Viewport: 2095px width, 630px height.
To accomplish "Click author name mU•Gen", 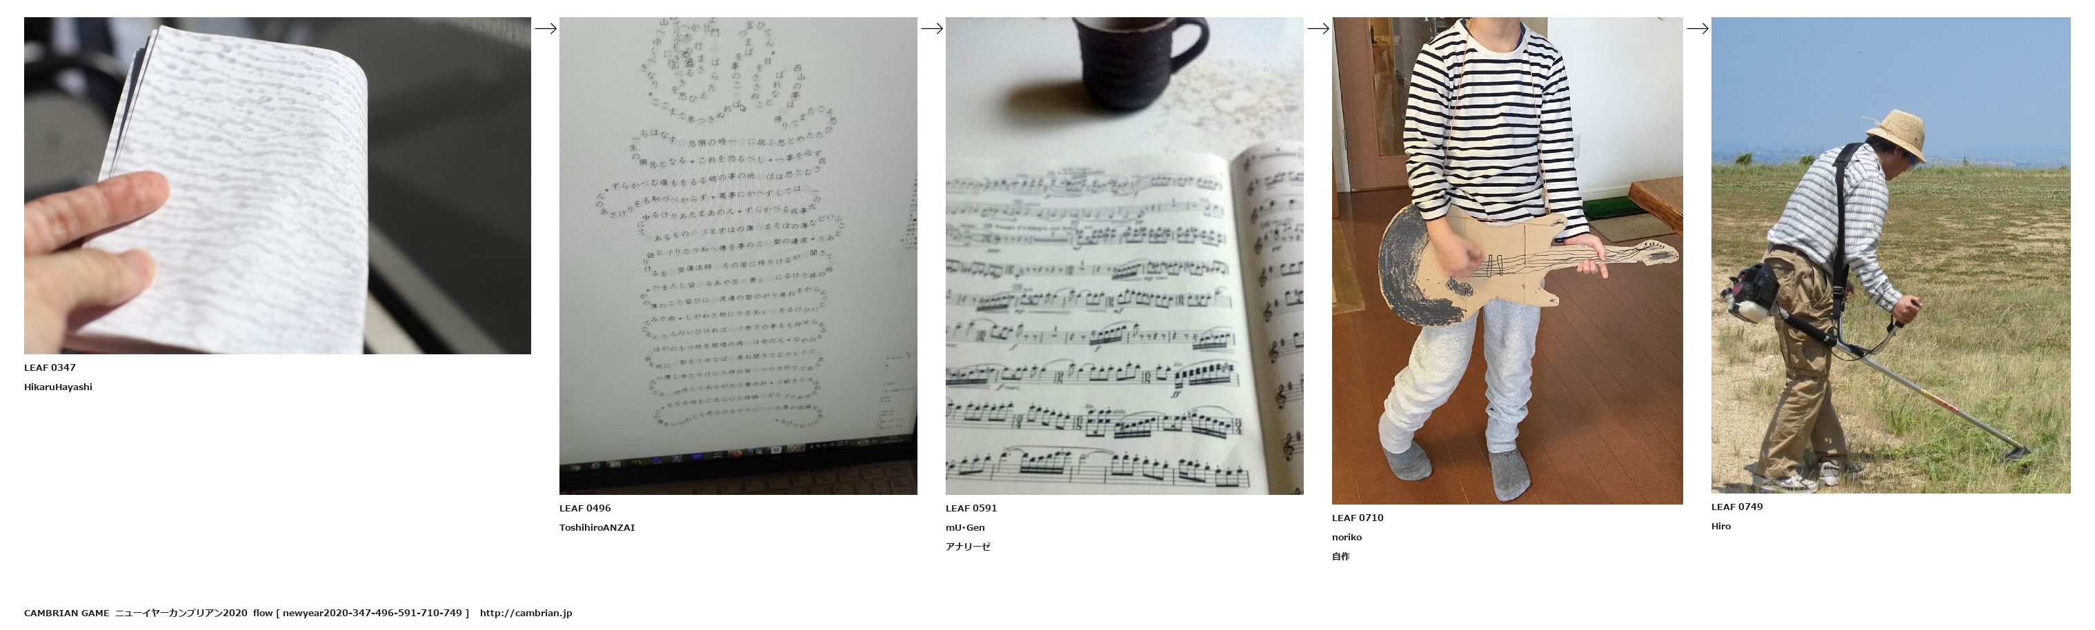I will 965,527.
